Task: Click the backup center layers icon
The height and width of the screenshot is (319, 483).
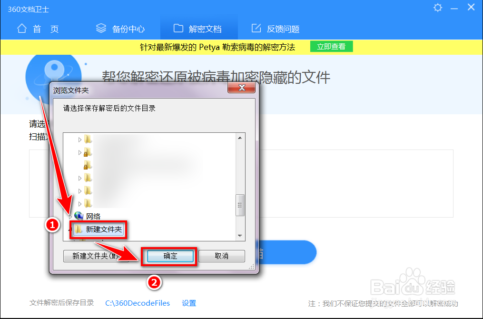Action: (x=101, y=28)
